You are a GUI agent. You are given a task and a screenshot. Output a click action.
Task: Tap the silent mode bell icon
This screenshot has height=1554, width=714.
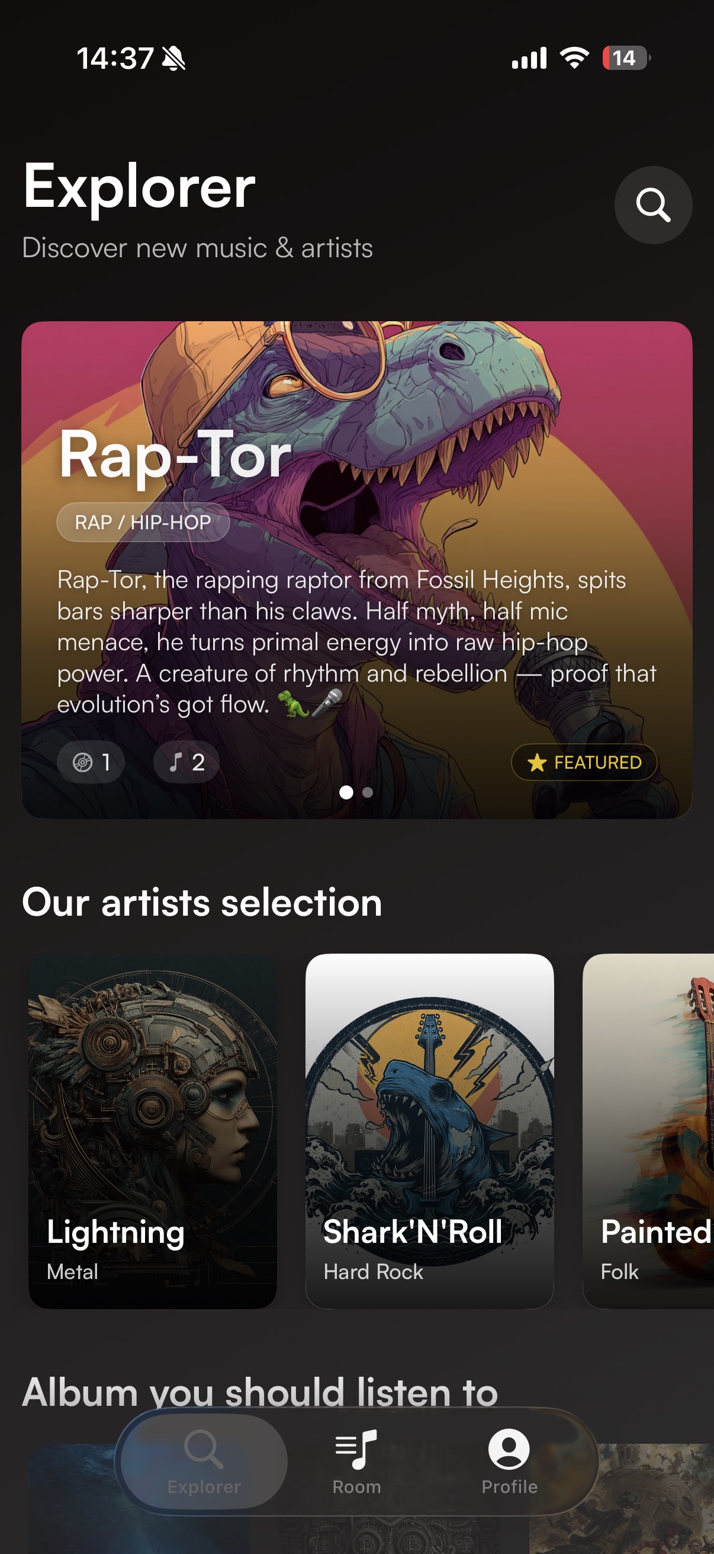[174, 59]
